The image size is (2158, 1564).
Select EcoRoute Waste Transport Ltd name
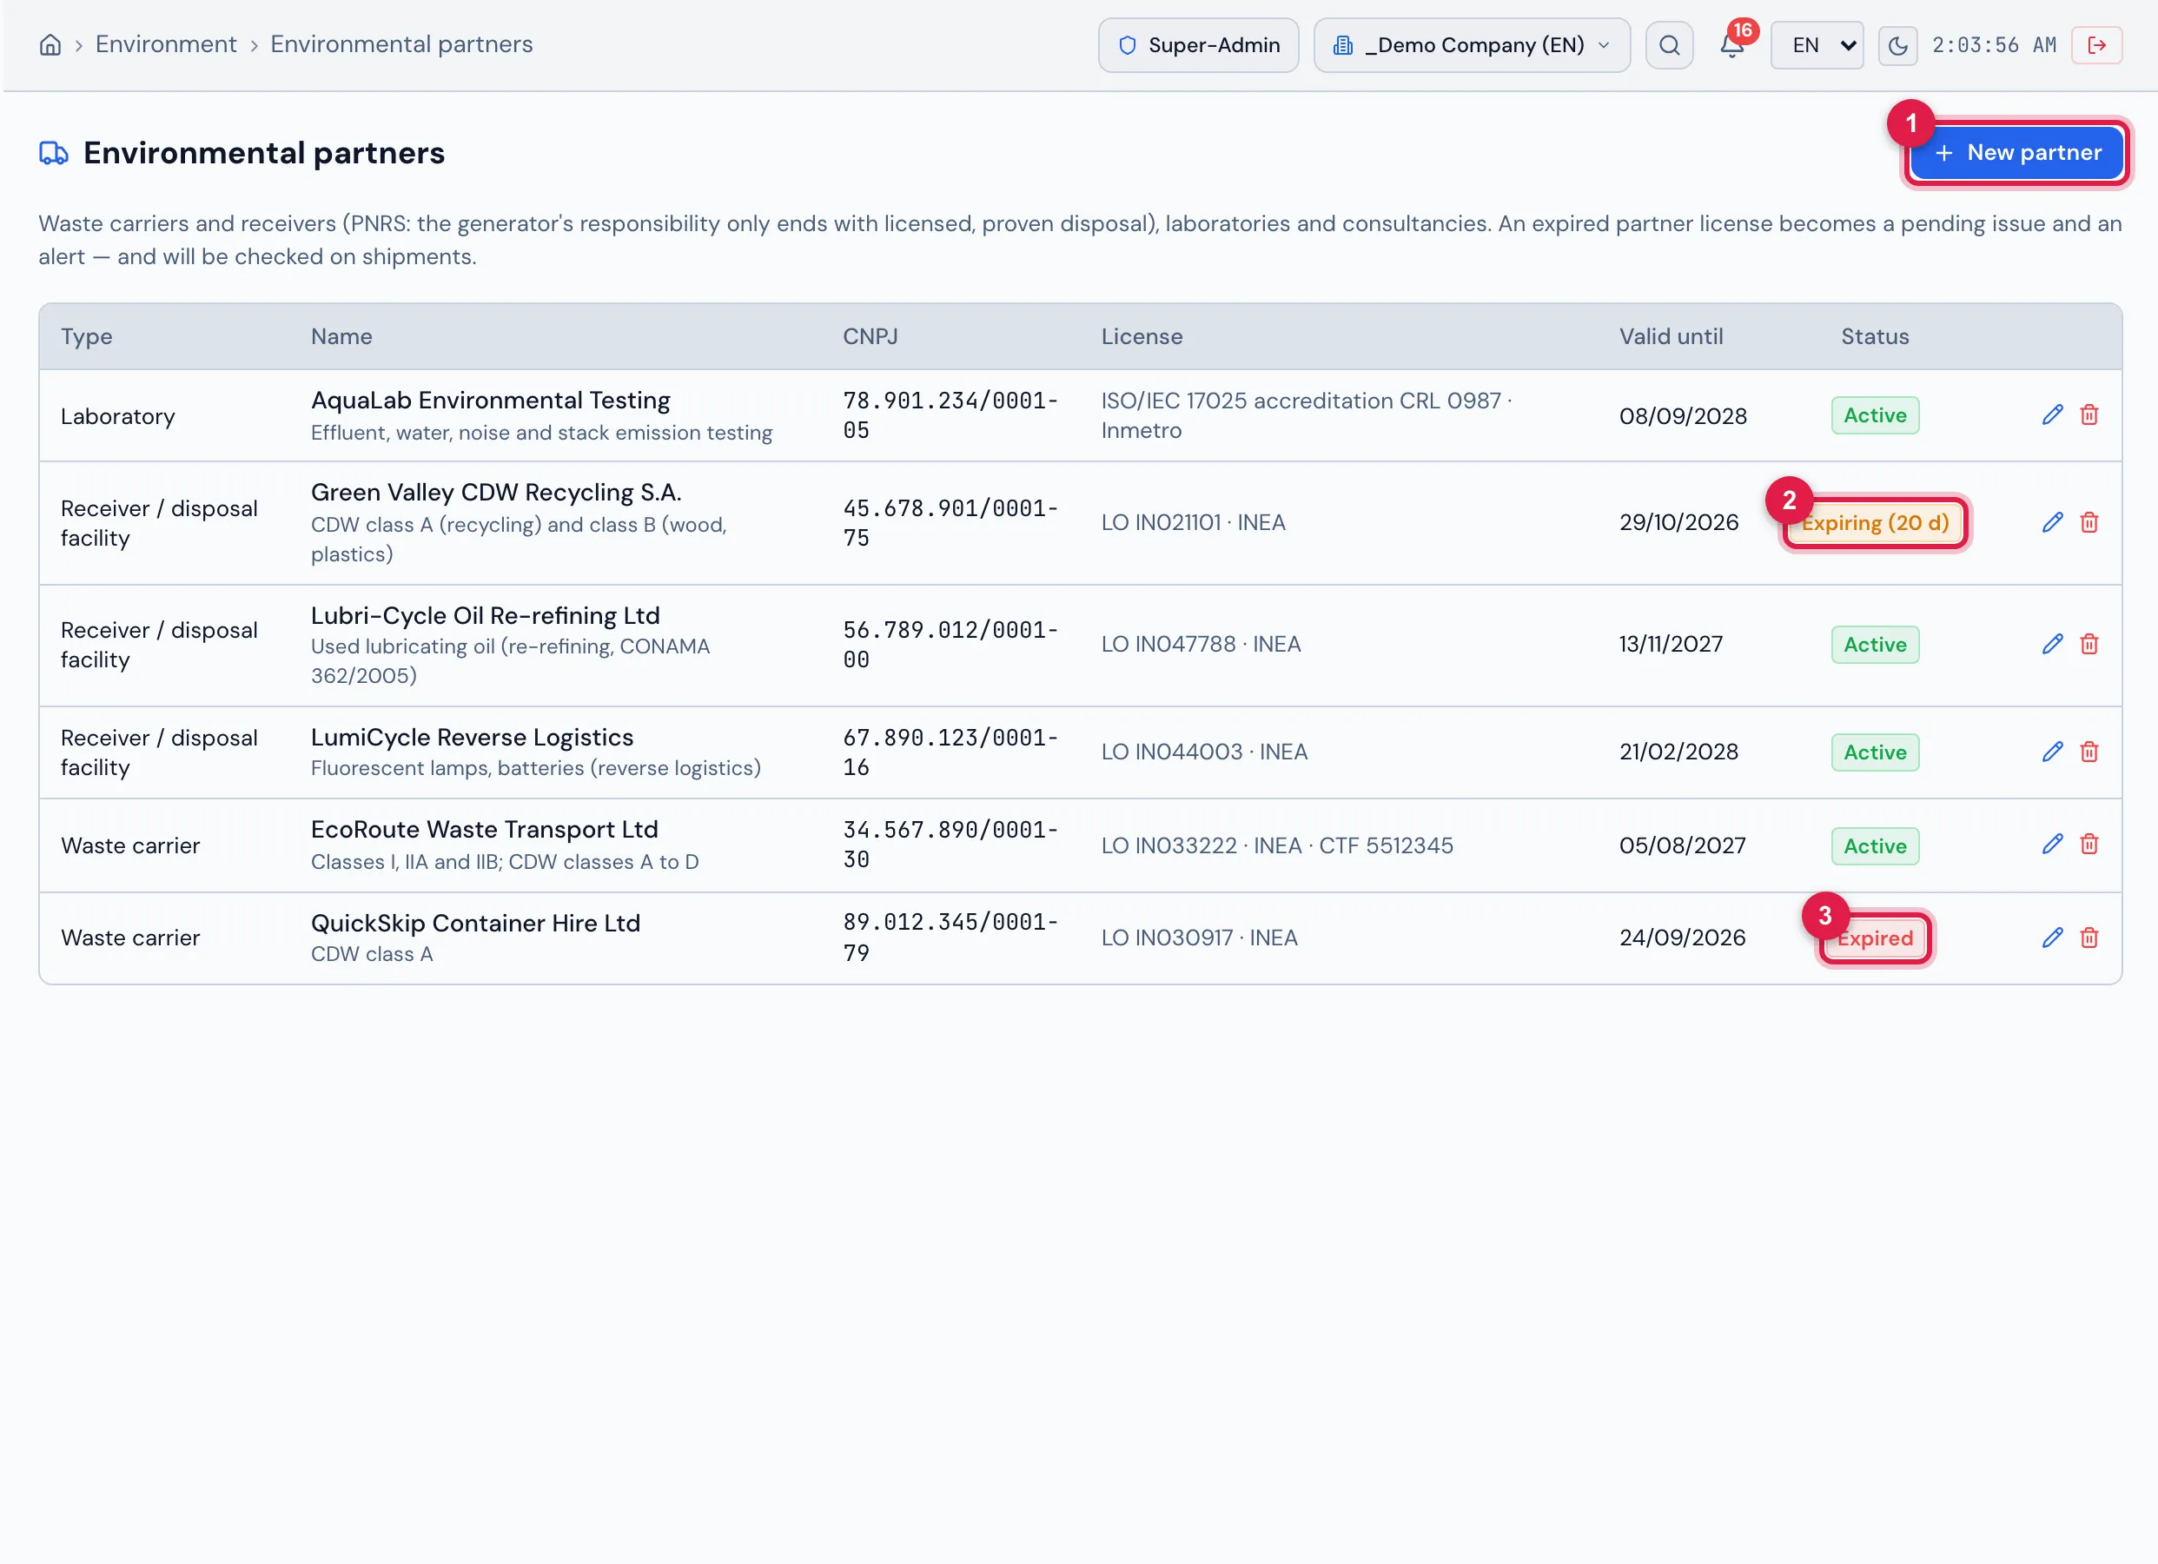point(484,829)
